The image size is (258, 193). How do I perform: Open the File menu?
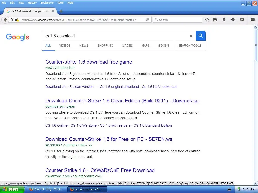pyautogui.click(x=4, y=3)
